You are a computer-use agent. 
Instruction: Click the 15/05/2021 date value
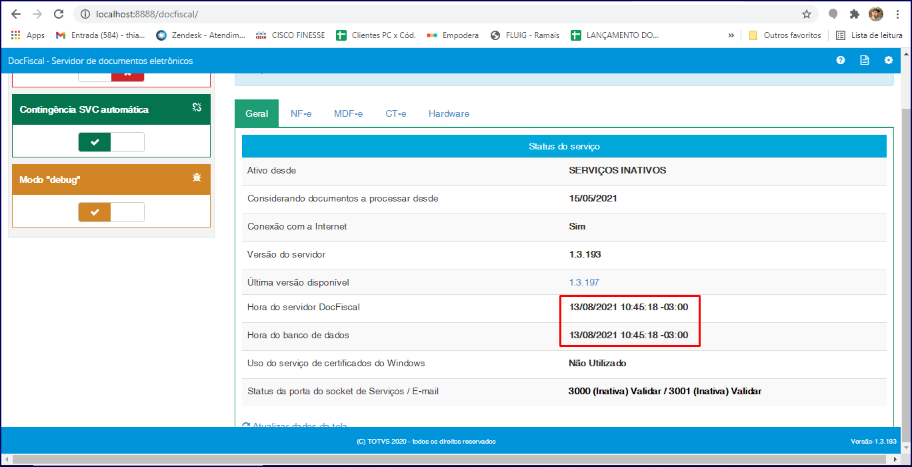tap(593, 198)
